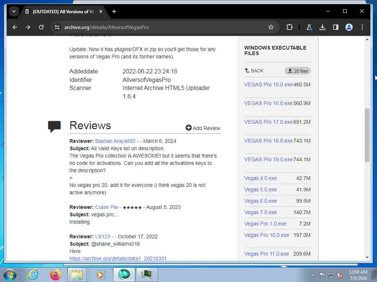View site information icon in address bar
Screen dimensions: 377x282
coord(57,27)
